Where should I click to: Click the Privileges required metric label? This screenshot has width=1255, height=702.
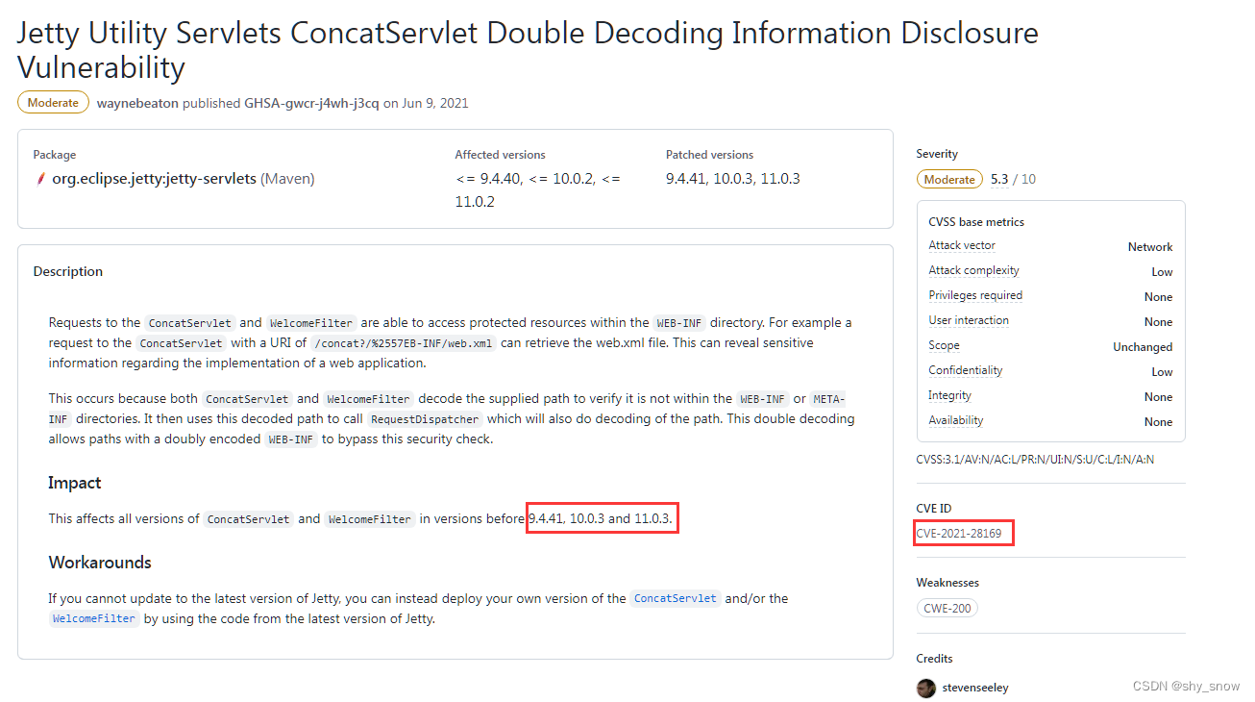975,296
